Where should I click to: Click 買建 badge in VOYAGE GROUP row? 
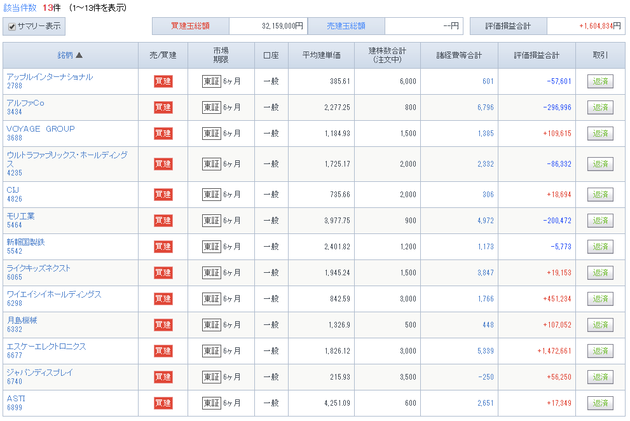pos(163,134)
